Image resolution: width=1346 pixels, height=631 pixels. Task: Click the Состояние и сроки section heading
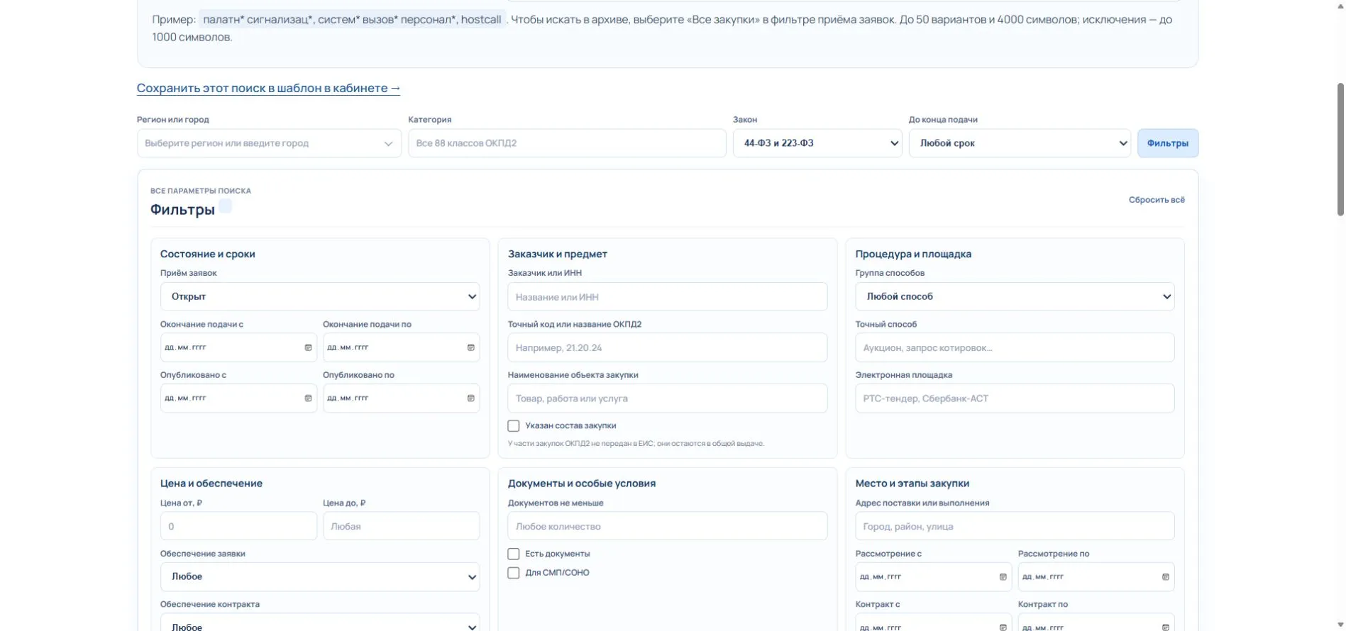tap(208, 254)
